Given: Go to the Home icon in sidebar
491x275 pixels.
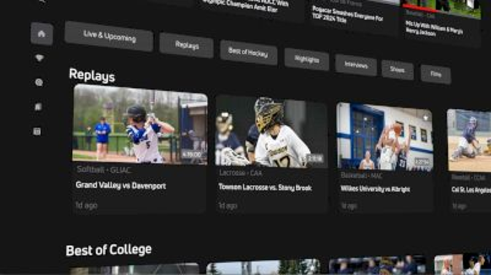Looking at the screenshot, I should (41, 34).
